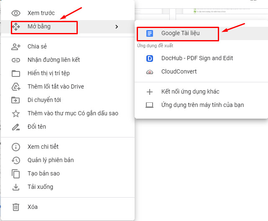Click the trash icon for Xóa
This screenshot has width=268, height=221.
click(16, 207)
